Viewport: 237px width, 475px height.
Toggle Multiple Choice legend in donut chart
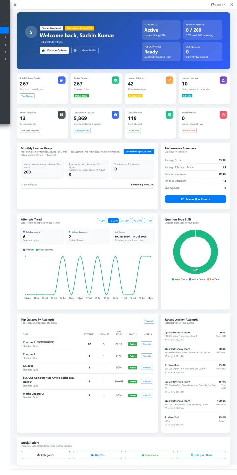click(x=197, y=279)
